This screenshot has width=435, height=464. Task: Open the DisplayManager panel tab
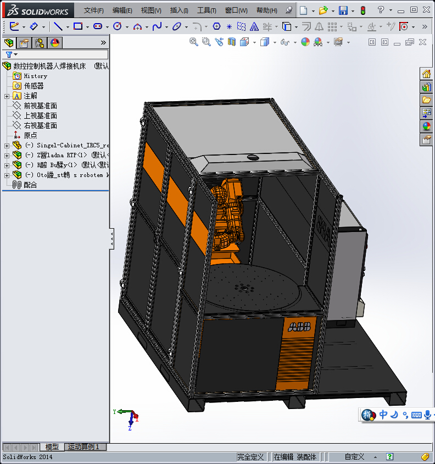pyautogui.click(x=54, y=43)
